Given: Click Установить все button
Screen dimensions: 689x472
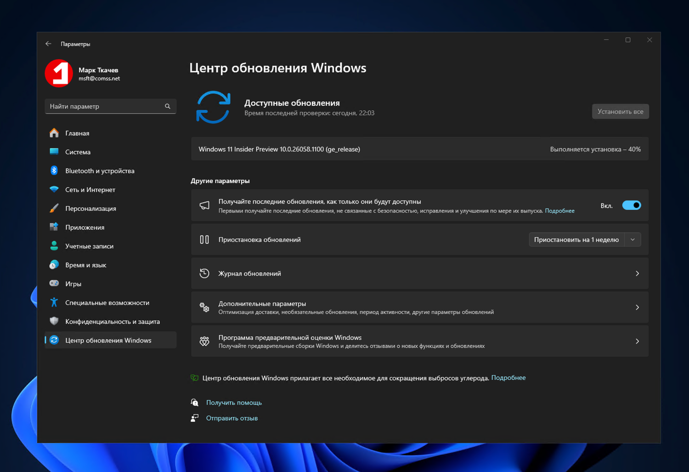Looking at the screenshot, I should point(620,111).
